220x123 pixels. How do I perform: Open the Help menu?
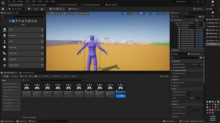pyautogui.click(x=53, y=1)
